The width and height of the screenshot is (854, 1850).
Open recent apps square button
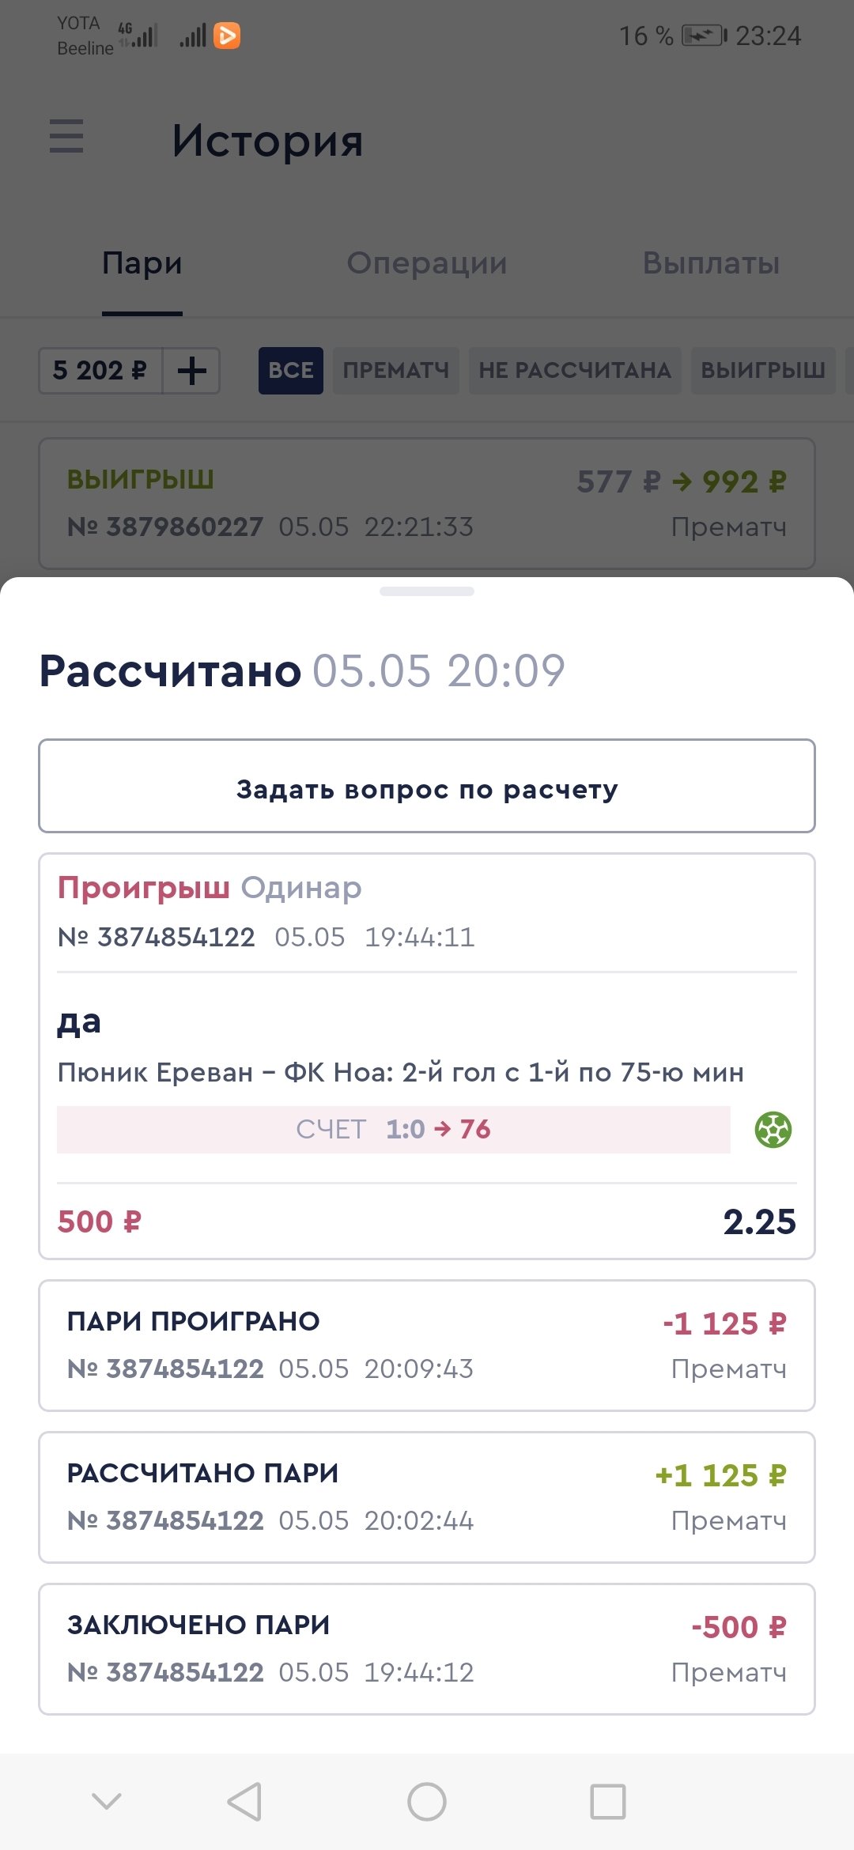pyautogui.click(x=607, y=1802)
